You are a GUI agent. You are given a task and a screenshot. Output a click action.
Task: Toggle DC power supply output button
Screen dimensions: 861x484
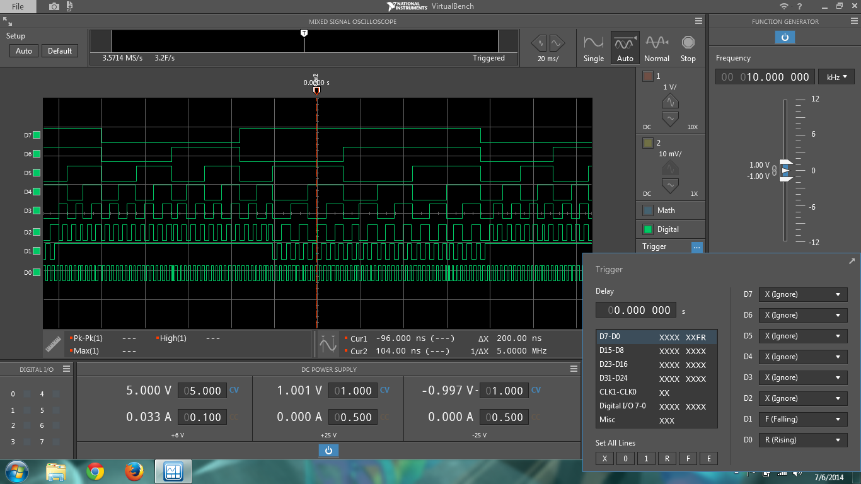[328, 451]
